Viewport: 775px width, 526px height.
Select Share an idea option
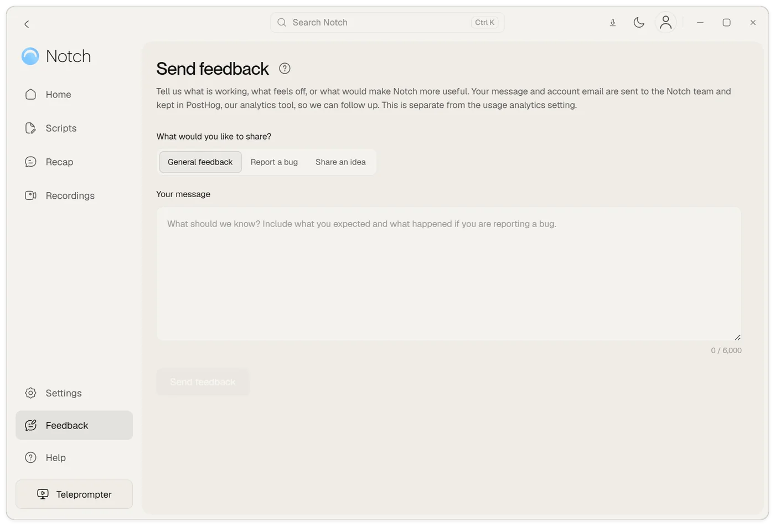340,162
